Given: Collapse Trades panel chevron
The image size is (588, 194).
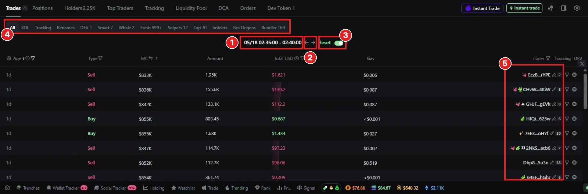Looking at the screenshot, I should pyautogui.click(x=25, y=8).
